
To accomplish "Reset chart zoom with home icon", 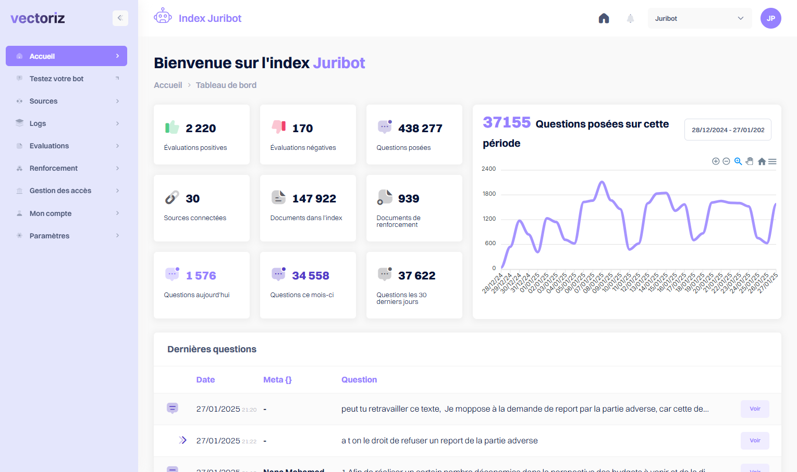I will [762, 161].
